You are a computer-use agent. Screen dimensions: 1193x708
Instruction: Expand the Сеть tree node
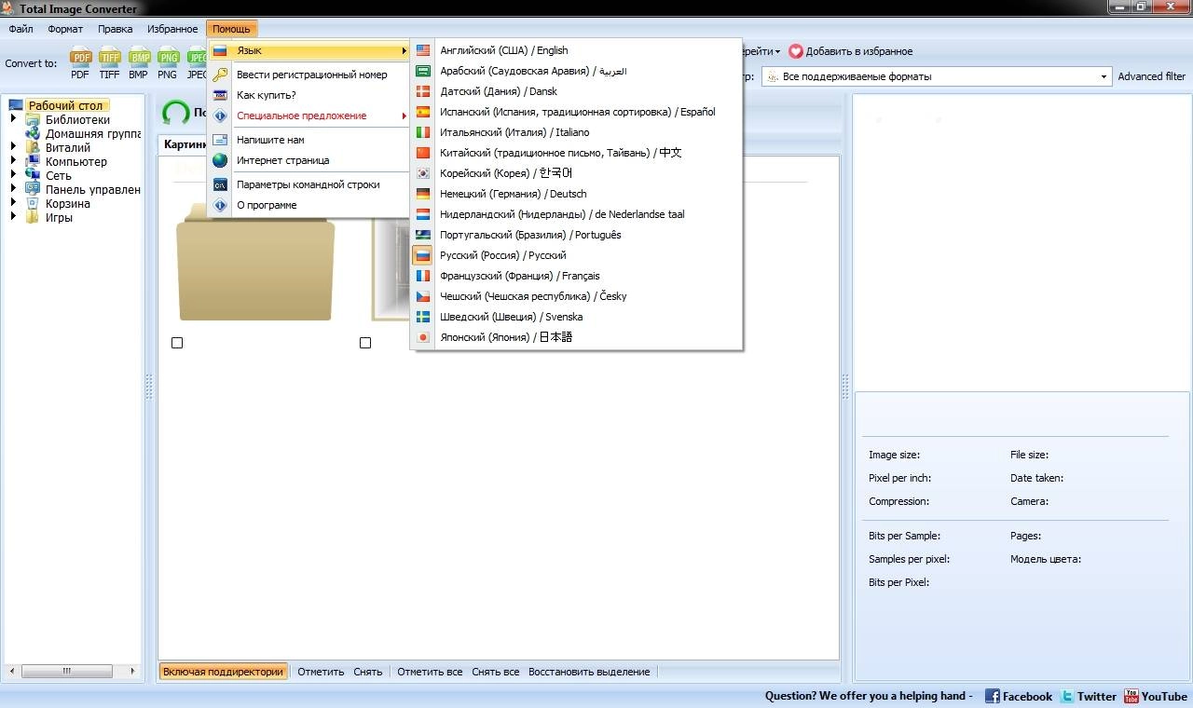tap(14, 175)
